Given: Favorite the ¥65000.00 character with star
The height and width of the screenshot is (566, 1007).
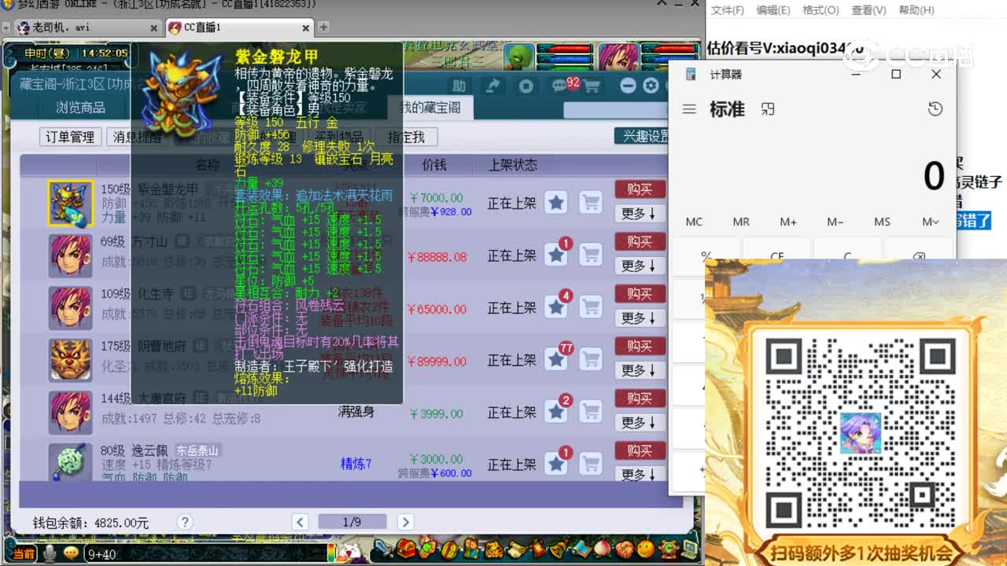Looking at the screenshot, I should (x=556, y=307).
